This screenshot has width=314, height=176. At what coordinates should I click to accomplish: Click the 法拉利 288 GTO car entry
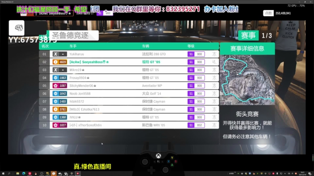tap(154, 54)
